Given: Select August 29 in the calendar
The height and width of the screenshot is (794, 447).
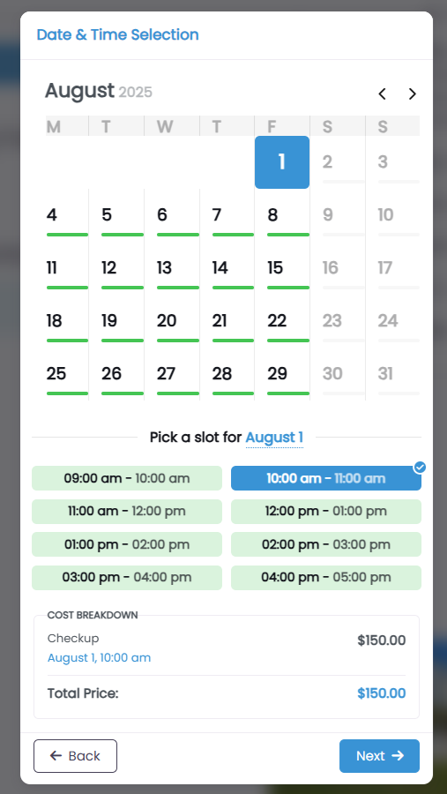Looking at the screenshot, I should pos(288,374).
